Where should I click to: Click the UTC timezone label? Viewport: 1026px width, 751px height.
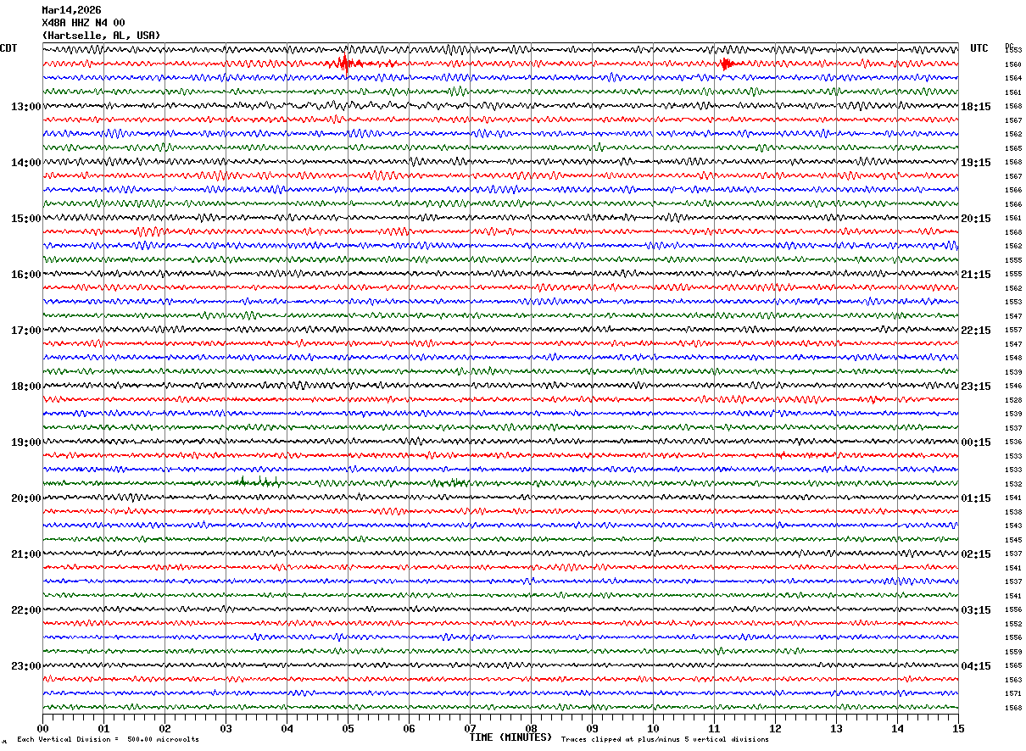coord(979,48)
